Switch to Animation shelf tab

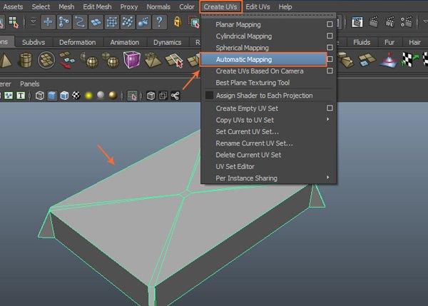(x=125, y=42)
